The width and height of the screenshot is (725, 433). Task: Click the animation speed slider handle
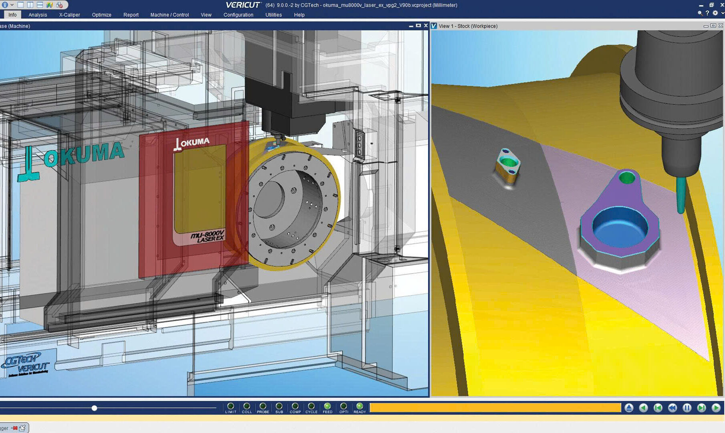click(94, 408)
